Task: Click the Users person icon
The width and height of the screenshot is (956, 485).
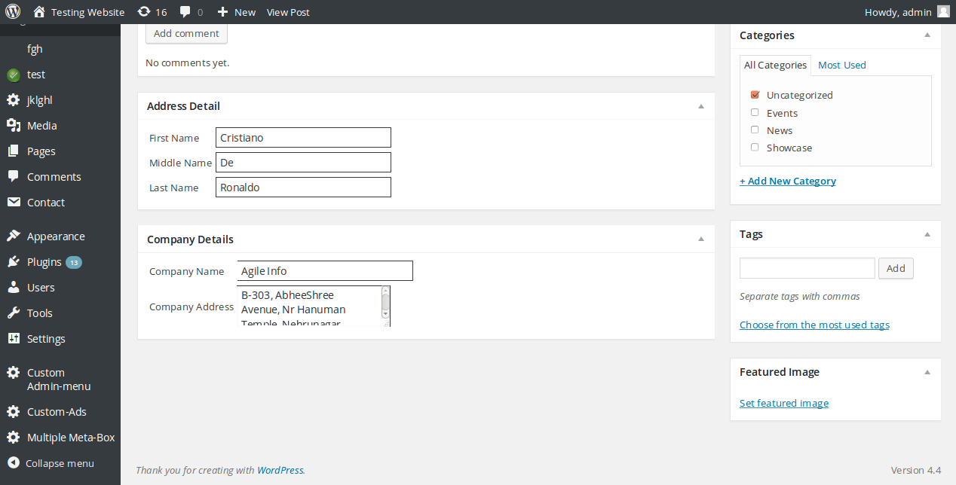Action: point(13,288)
